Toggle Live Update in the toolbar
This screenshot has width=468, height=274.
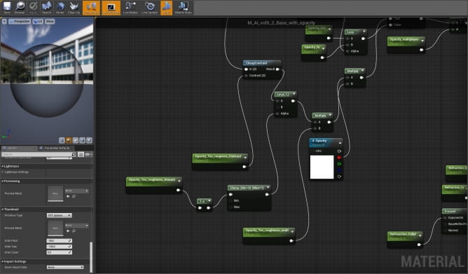[x=149, y=8]
